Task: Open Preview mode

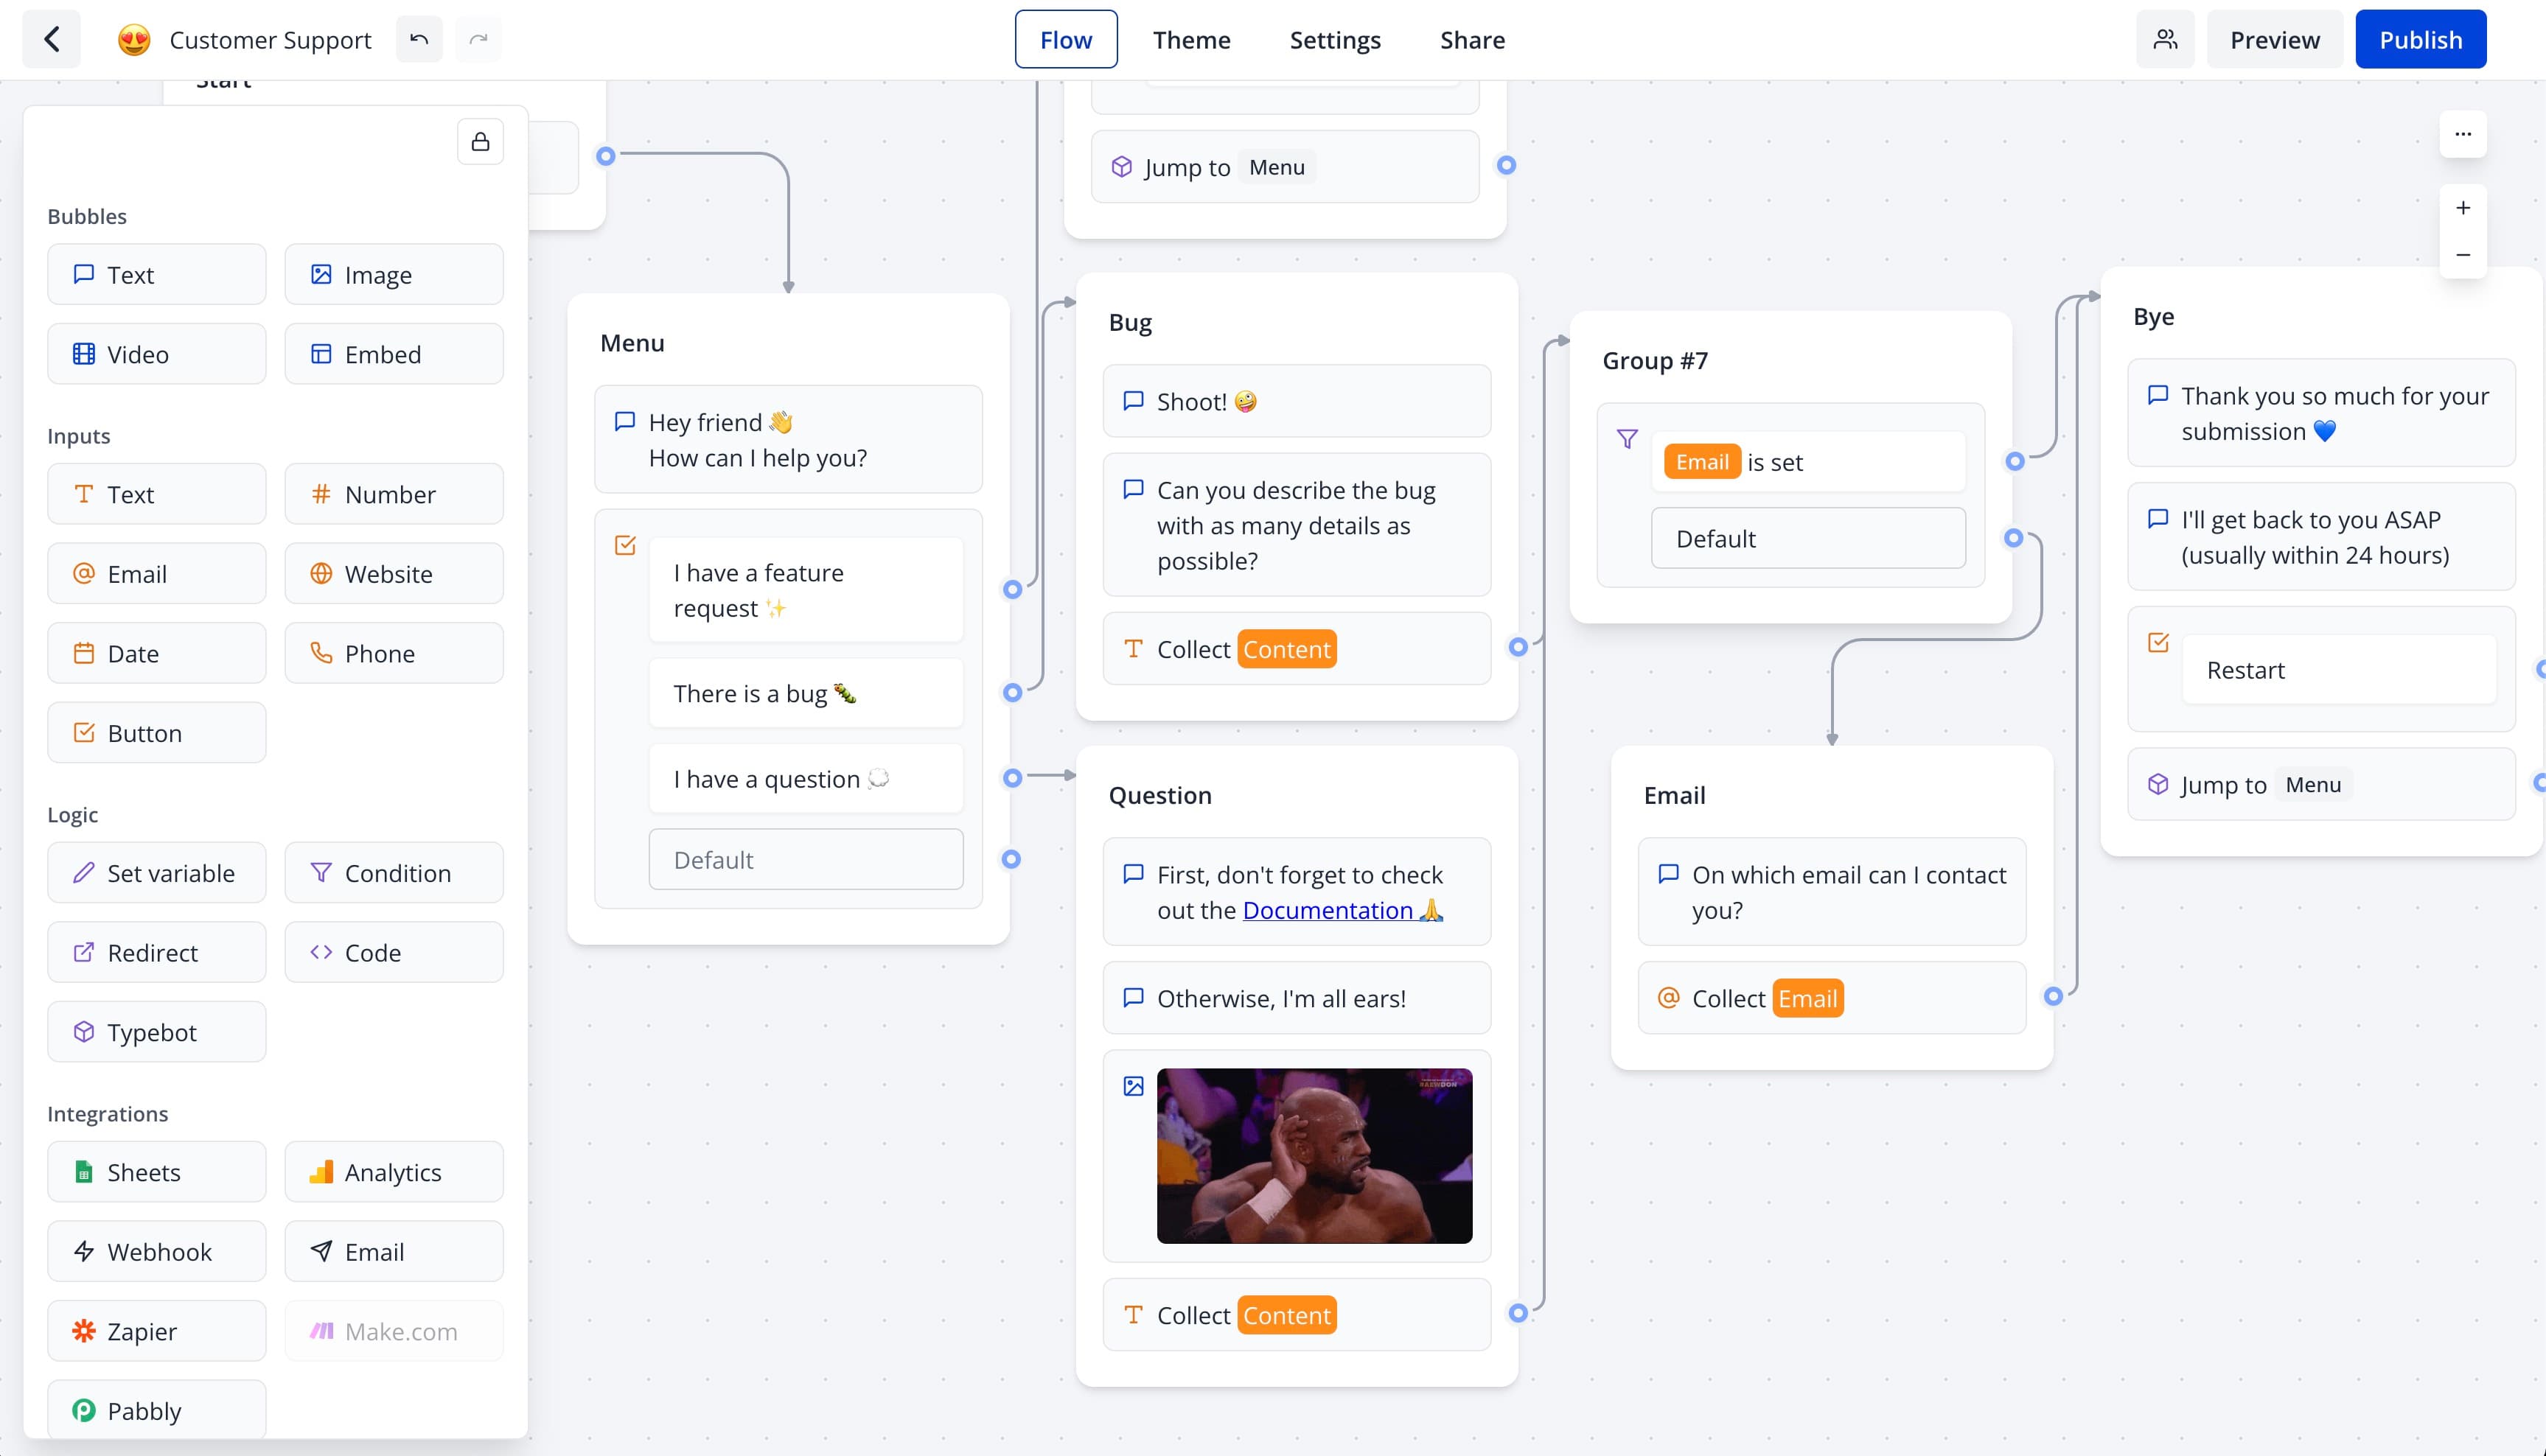Action: point(2273,38)
